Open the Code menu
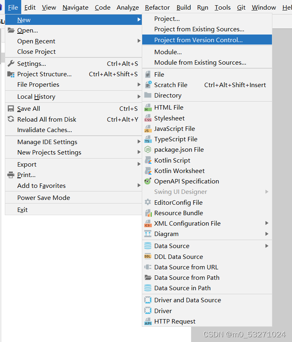 [103, 7]
